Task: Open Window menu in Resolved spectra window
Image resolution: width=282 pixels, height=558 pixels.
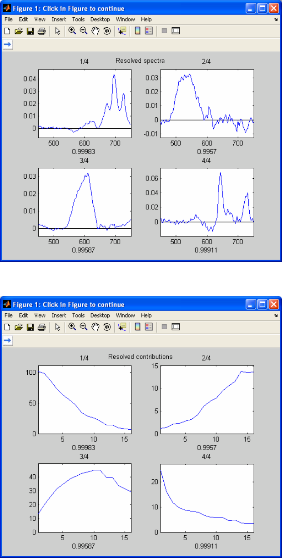Action: (125, 20)
